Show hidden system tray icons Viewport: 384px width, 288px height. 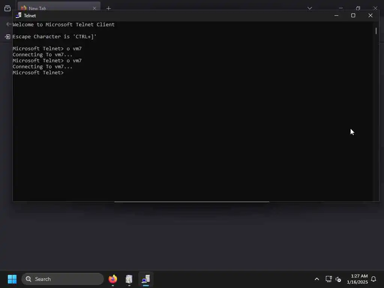316,279
